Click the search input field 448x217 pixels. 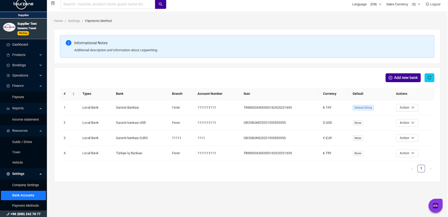click(x=108, y=4)
